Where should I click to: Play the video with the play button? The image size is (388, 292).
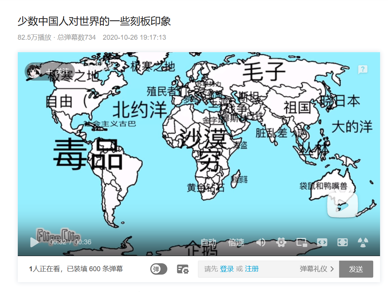point(34,242)
